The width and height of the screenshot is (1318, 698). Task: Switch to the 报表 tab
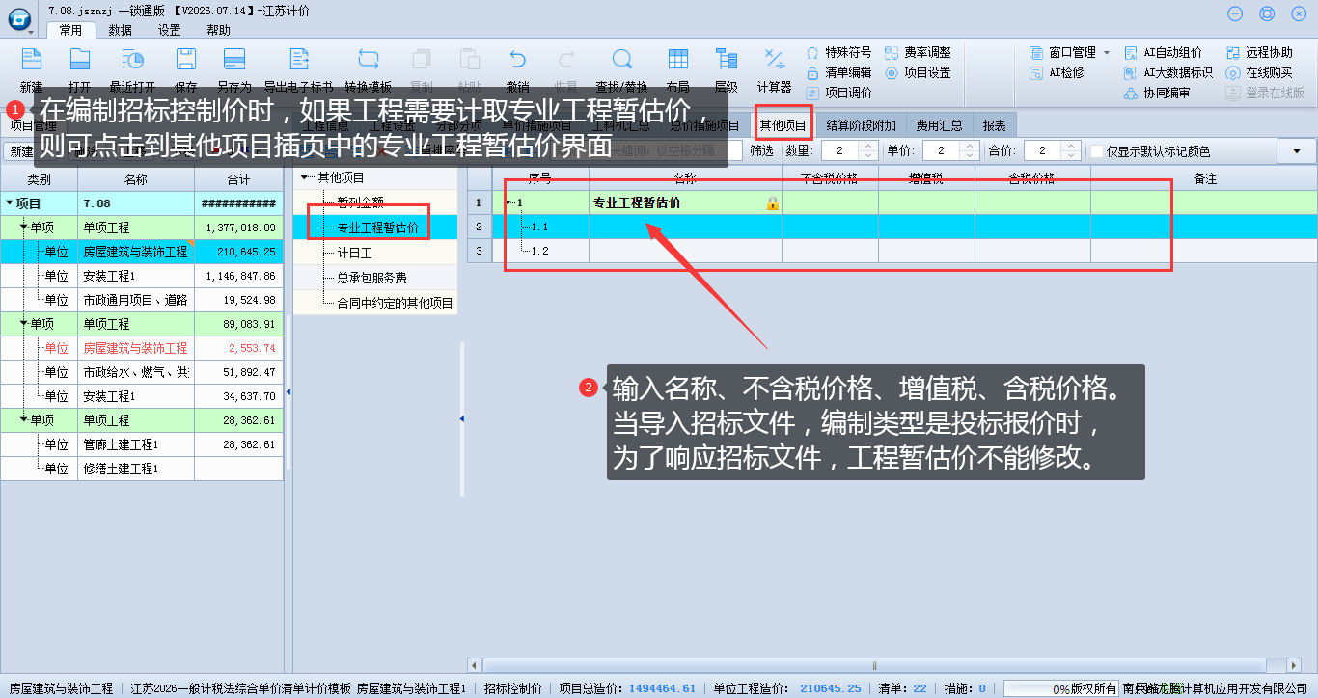pos(995,125)
